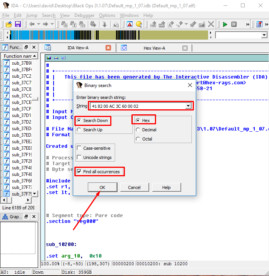Open the Search menu
Screen dimensions: 269x276
pos(49,15)
